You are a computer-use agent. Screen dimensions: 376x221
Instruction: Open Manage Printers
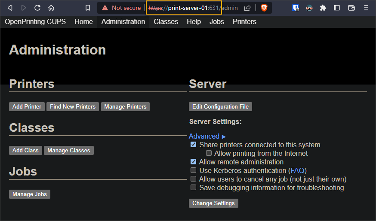tap(125, 107)
